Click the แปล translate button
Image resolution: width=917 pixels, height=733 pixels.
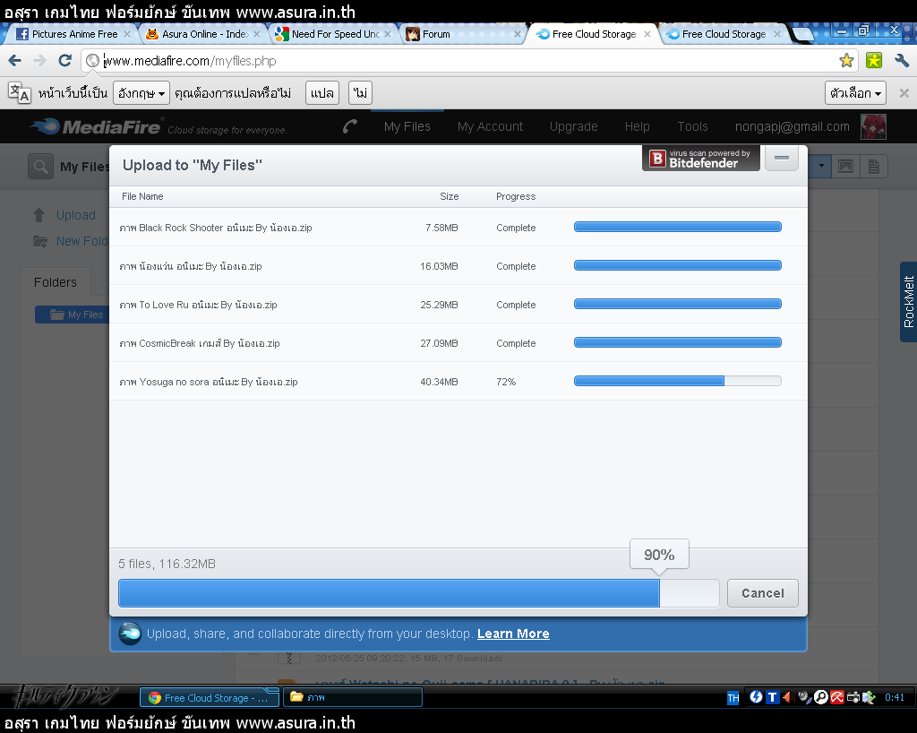[x=321, y=93]
